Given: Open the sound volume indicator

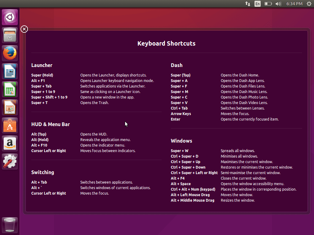Looking at the screenshot, I should point(278,4).
